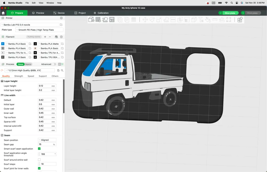Click the Compare presets icon
Image resolution: width=267 pixels, height=172 pixels.
[62, 64]
